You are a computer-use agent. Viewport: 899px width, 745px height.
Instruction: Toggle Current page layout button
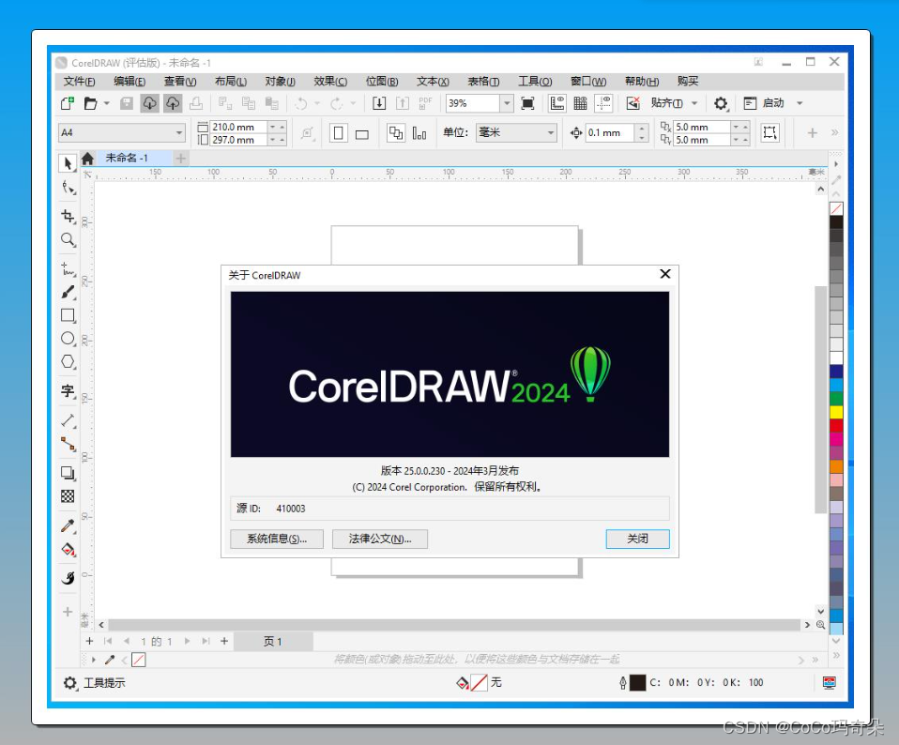pyautogui.click(x=419, y=133)
